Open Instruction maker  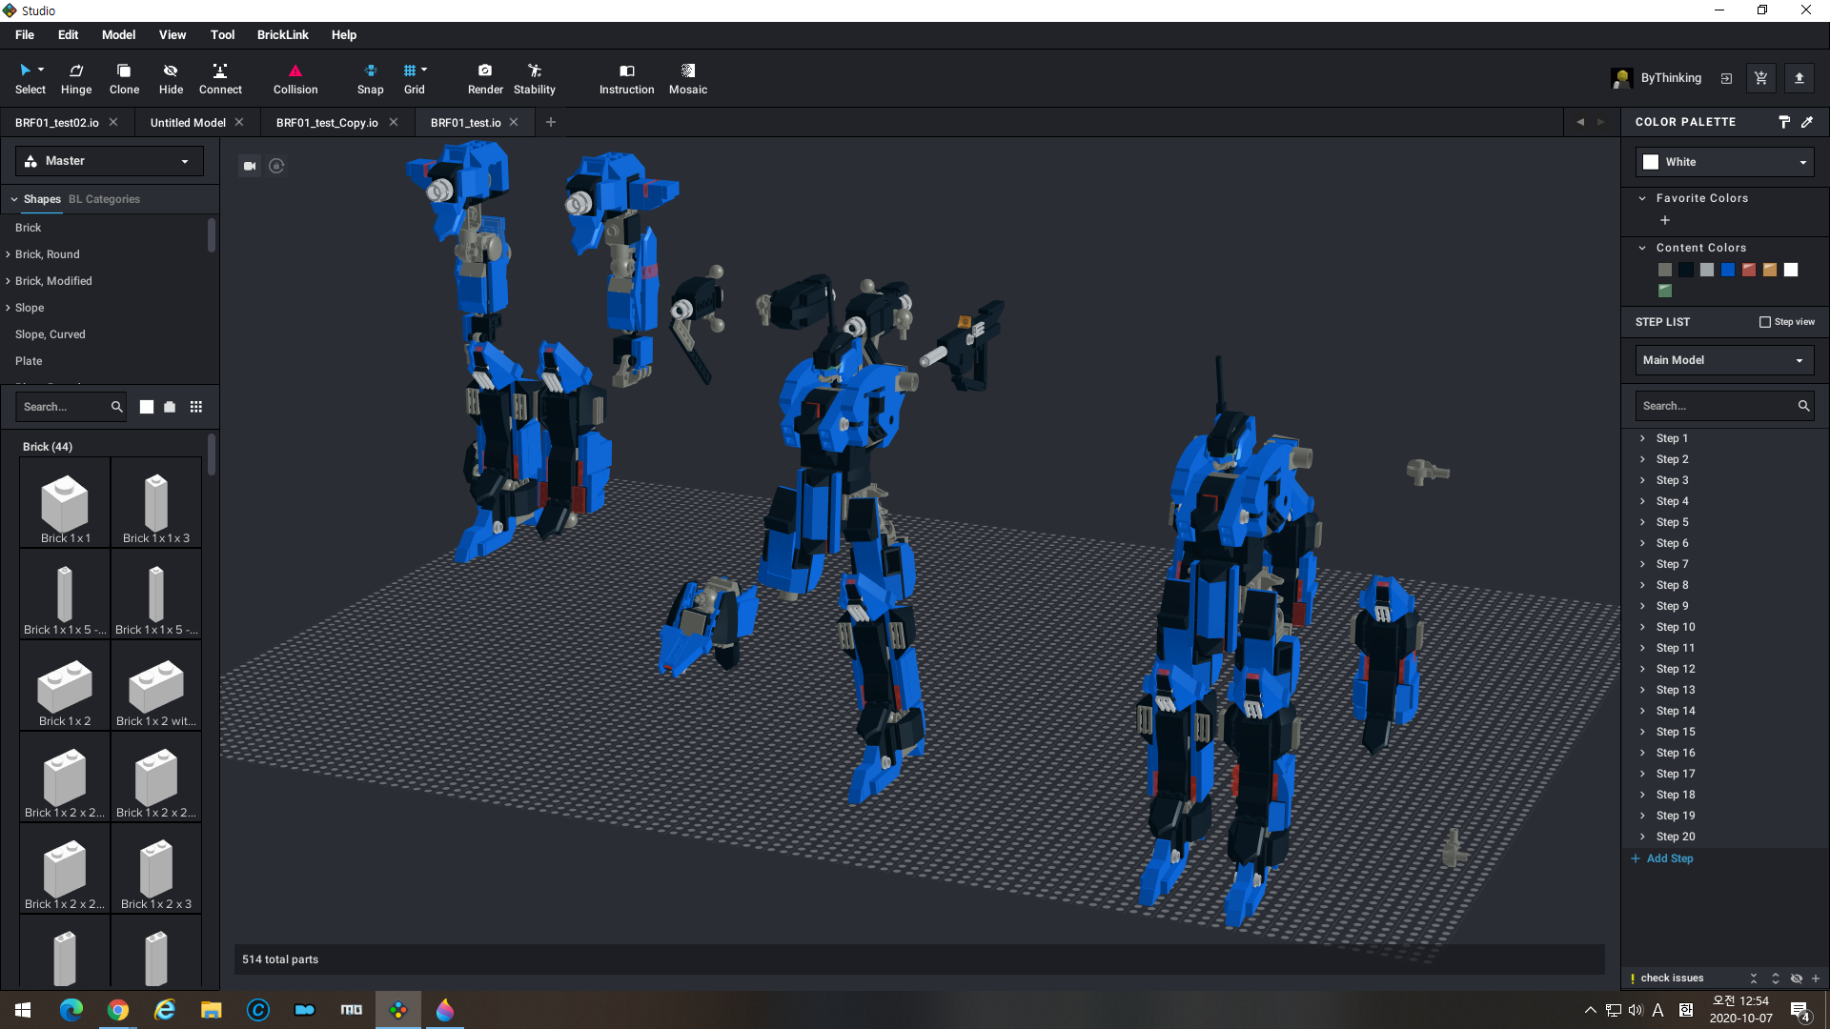(x=626, y=78)
